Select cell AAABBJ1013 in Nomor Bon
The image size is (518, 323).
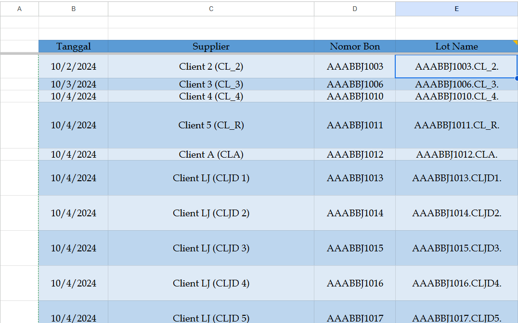tap(355, 178)
